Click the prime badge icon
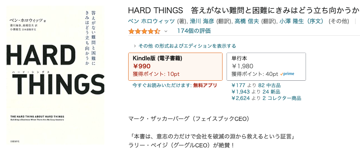360x151 pixels. [287, 74]
